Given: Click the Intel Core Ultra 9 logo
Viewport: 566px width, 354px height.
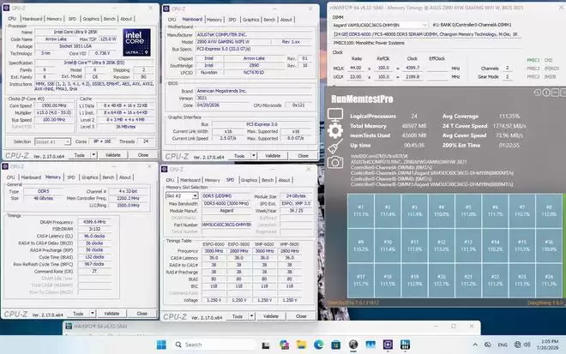Looking at the screenshot, I should coord(137,42).
